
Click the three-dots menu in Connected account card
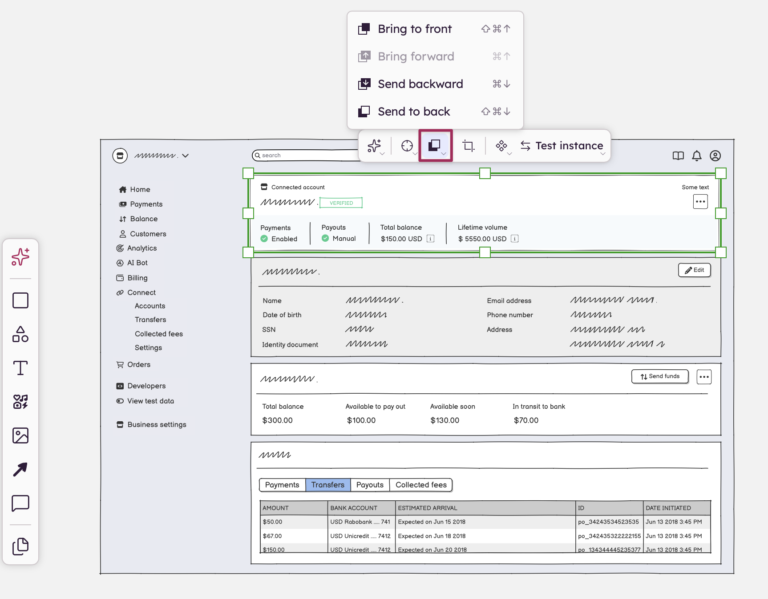700,202
